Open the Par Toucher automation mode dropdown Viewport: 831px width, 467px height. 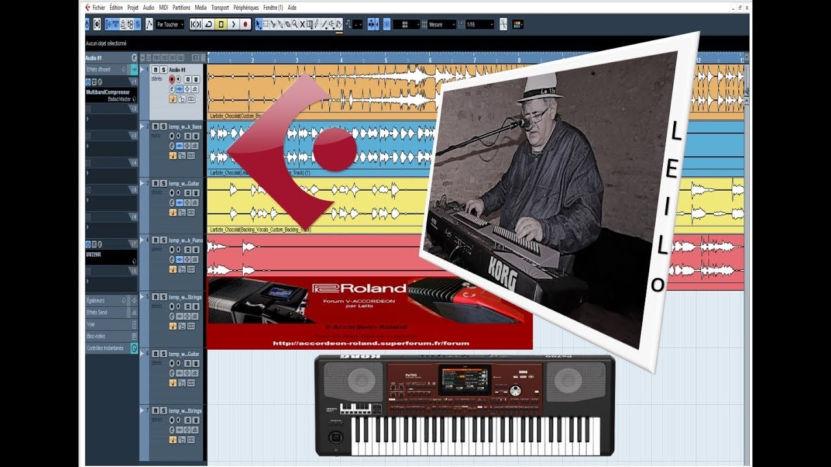pyautogui.click(x=170, y=24)
